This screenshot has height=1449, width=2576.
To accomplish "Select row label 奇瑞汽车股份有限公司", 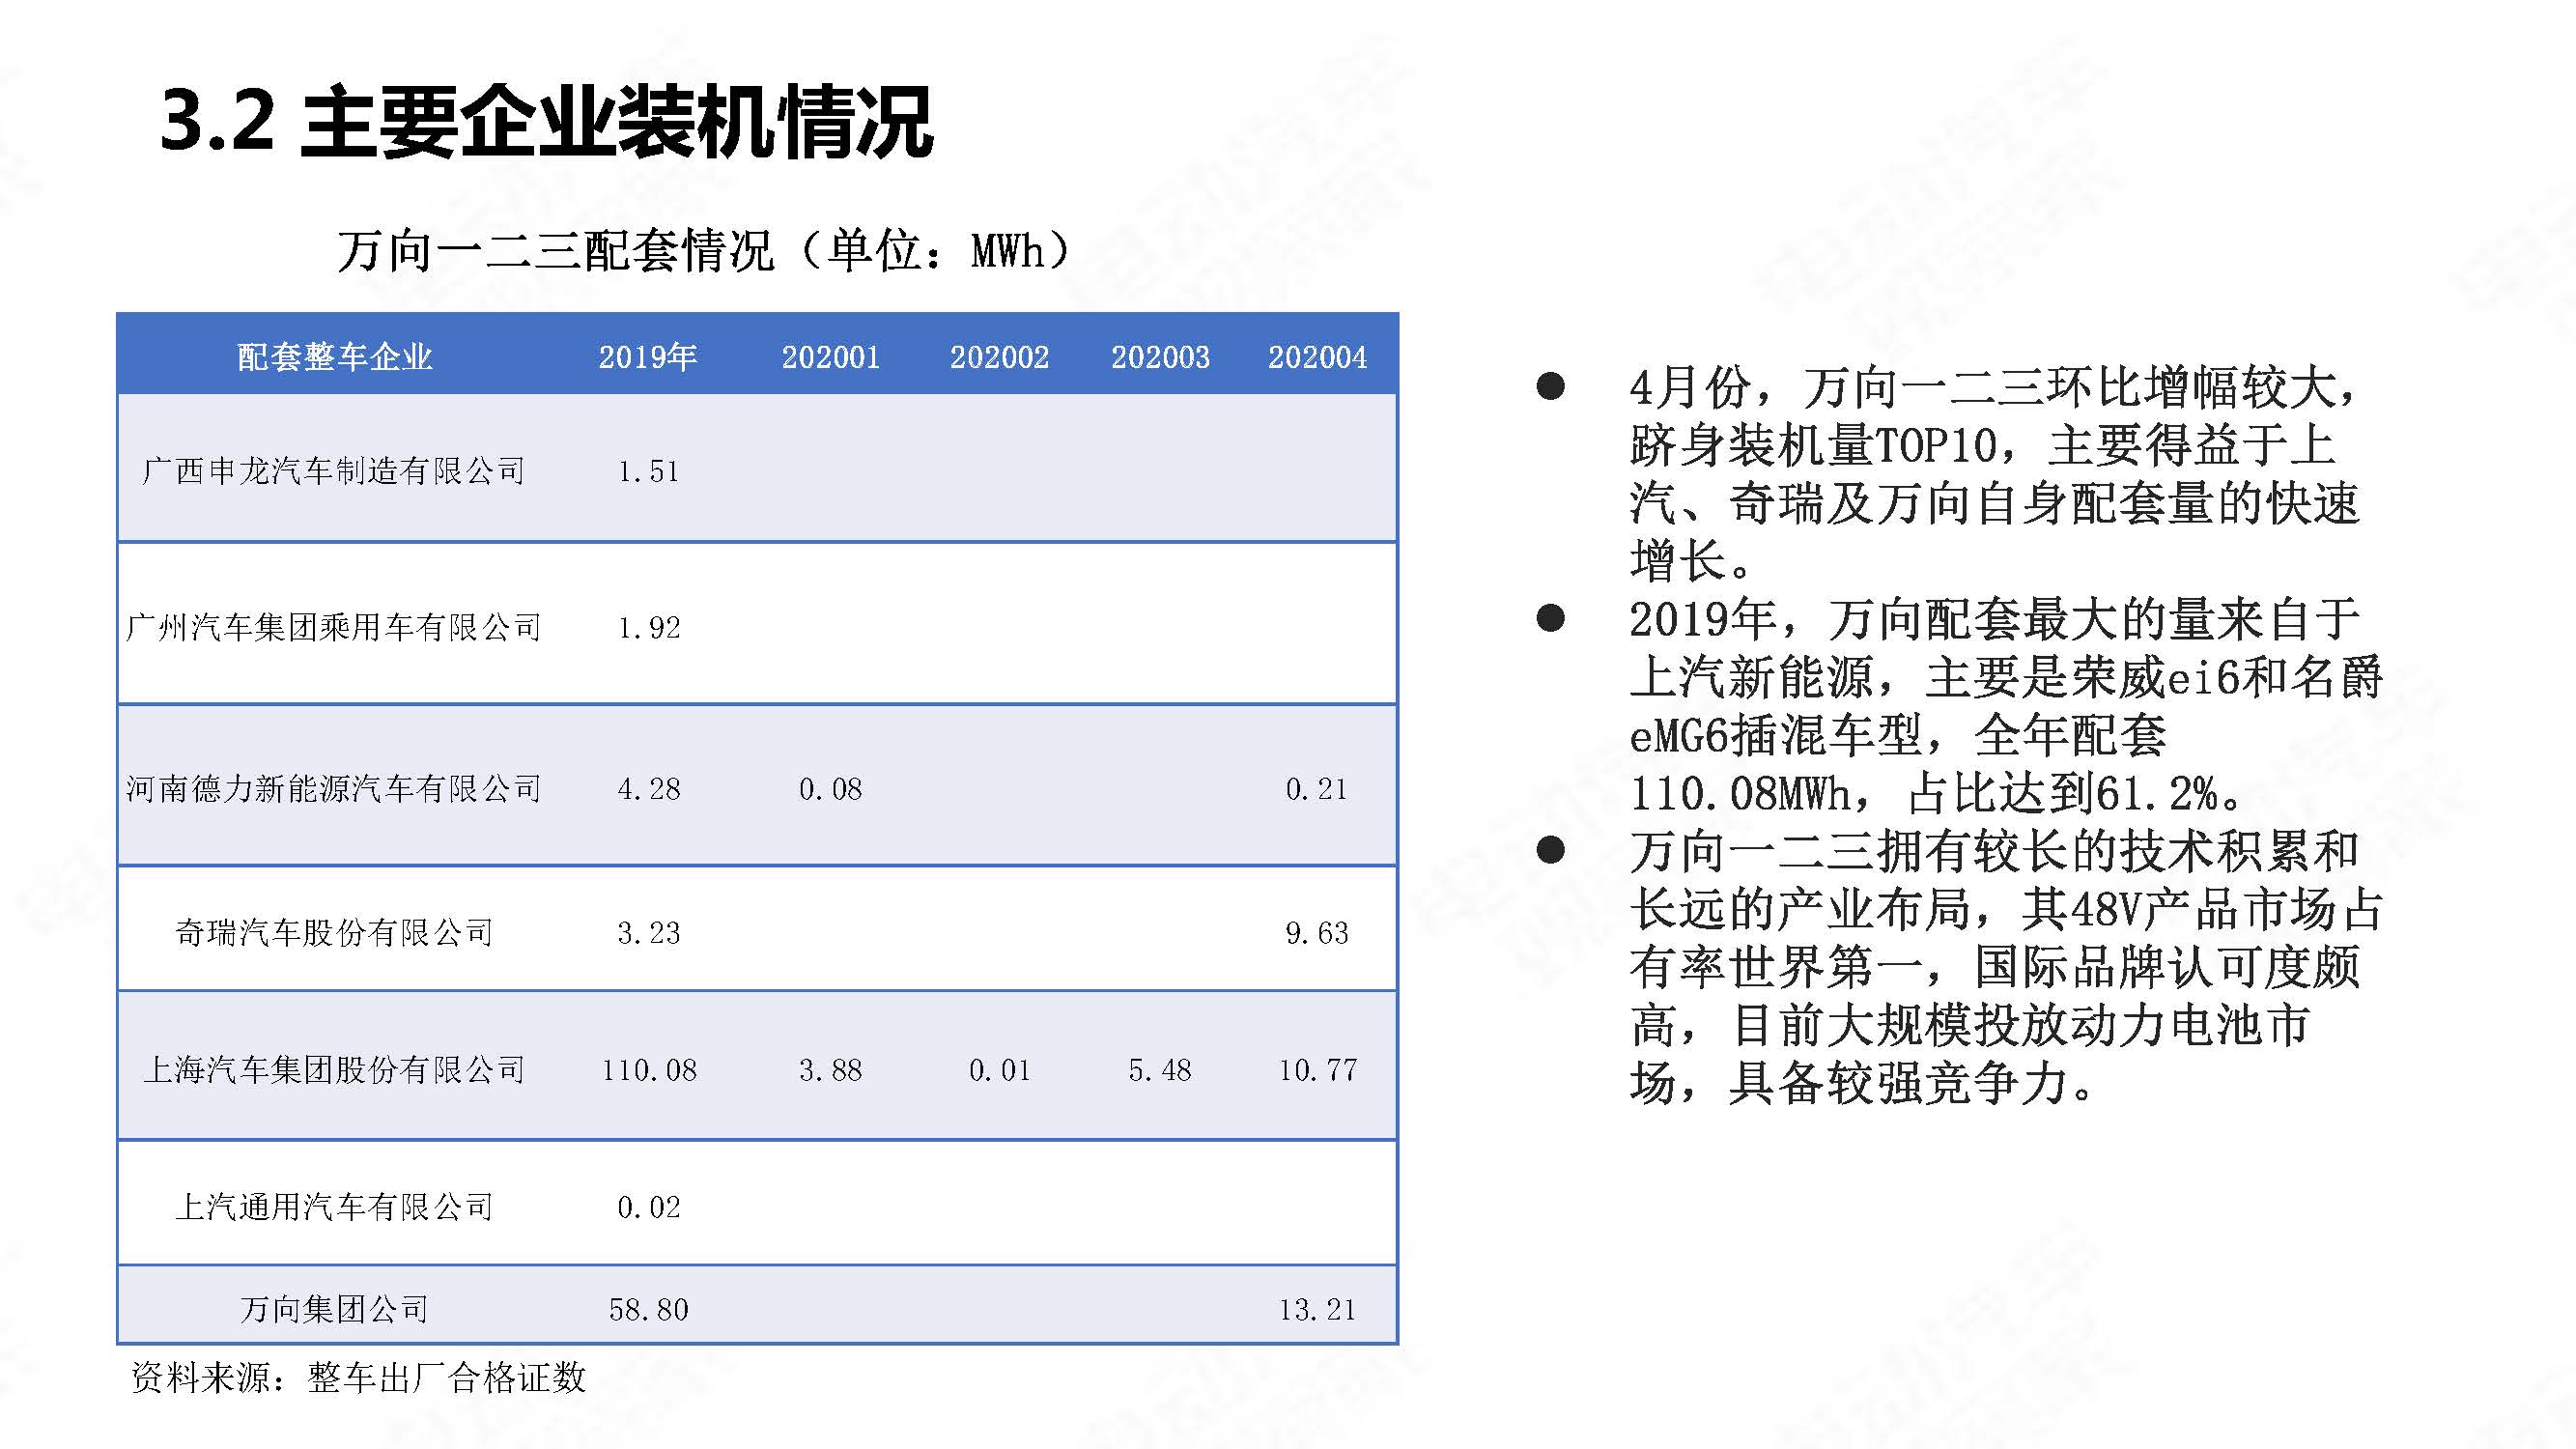I will (334, 932).
